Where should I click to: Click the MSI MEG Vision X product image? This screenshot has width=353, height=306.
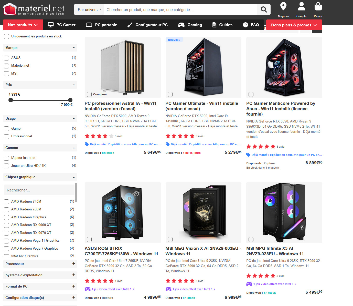click(204, 213)
